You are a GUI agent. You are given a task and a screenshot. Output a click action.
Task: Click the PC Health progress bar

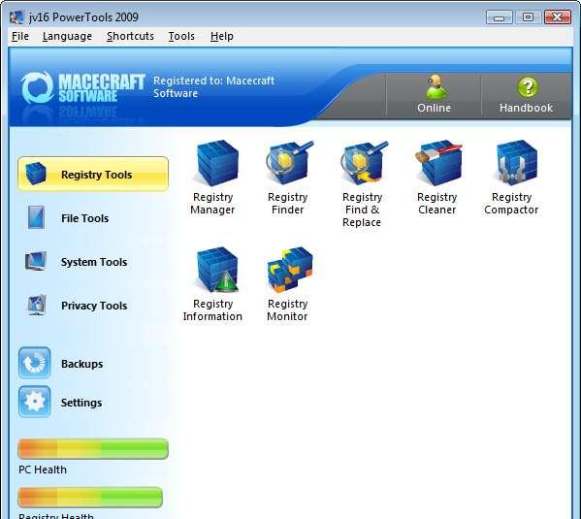[x=93, y=449]
